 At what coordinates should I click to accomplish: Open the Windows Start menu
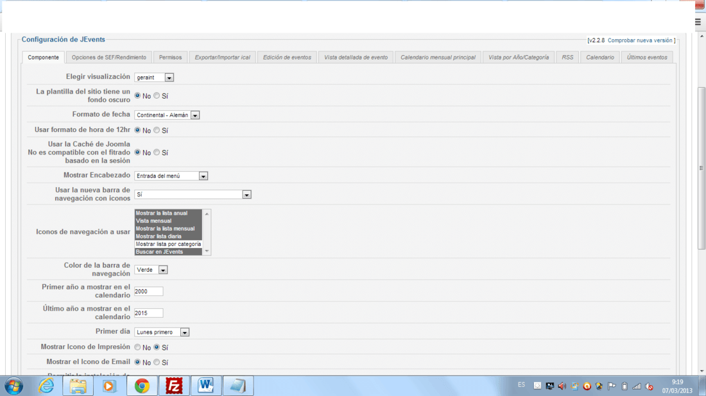pos(13,386)
